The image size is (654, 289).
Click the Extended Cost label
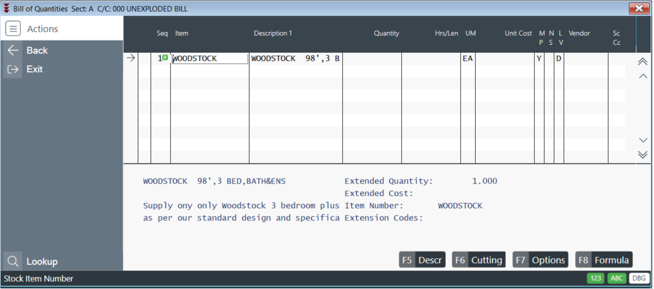coord(379,193)
